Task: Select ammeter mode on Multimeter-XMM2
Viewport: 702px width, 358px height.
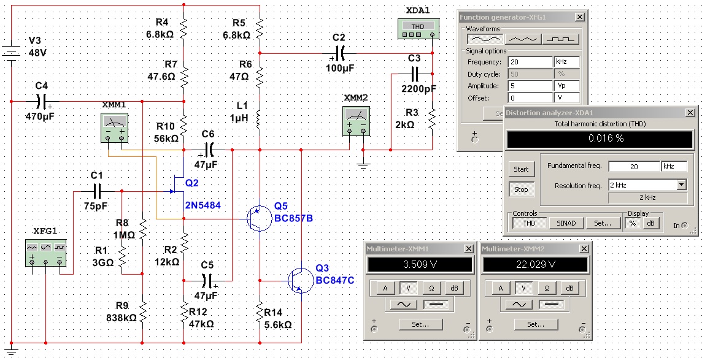Action: pos(501,288)
